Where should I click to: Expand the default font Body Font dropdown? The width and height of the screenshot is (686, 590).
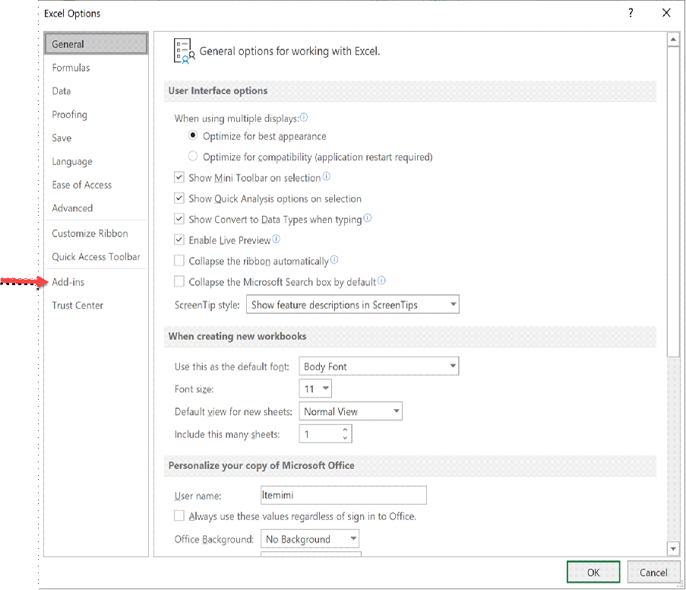click(379, 366)
